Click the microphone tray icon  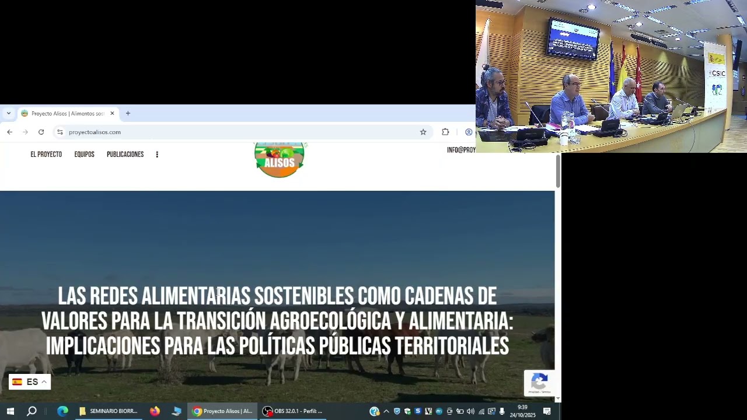click(x=502, y=411)
